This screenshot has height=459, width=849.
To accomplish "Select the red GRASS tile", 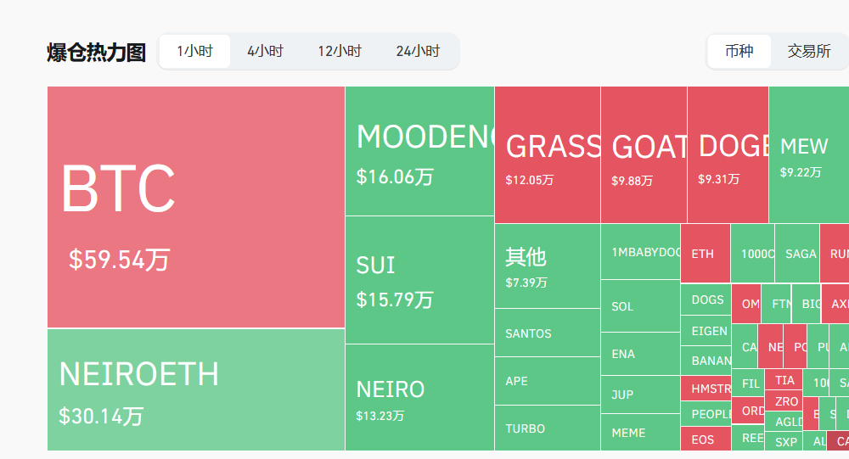I will [548, 154].
